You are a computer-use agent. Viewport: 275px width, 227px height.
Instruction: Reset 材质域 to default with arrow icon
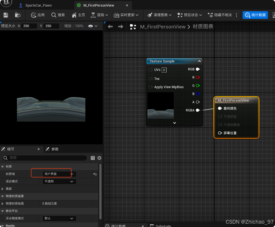click(95, 174)
